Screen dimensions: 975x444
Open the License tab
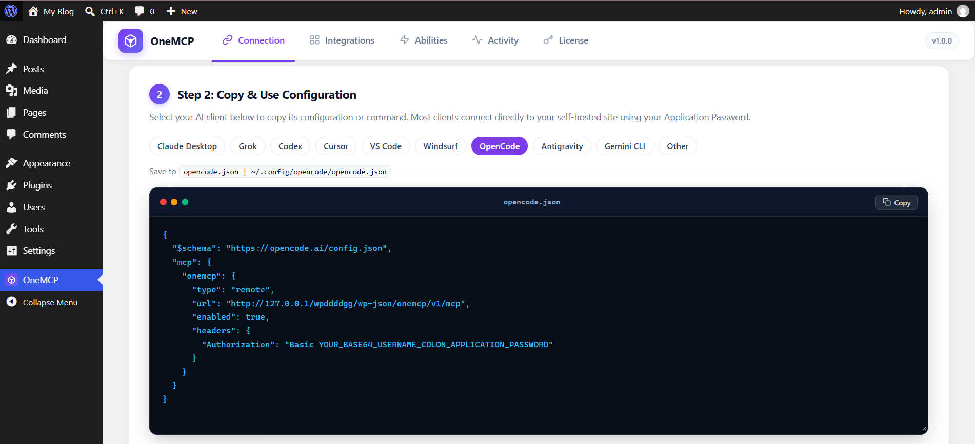[x=566, y=40]
